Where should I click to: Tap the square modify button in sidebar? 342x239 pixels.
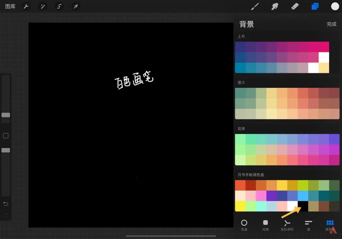(x=6, y=136)
